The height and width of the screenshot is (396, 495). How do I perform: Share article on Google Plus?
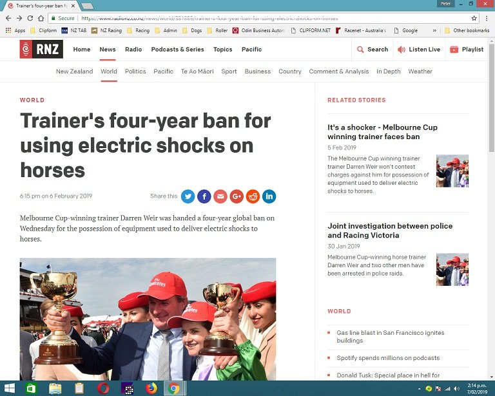[237, 196]
